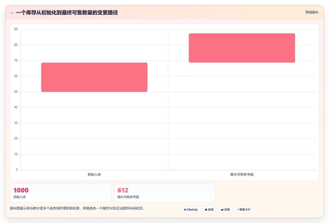Screen dimensions: 329x223
Task: Click the 期末可售参考值 x-axis label
Action: 242,174
